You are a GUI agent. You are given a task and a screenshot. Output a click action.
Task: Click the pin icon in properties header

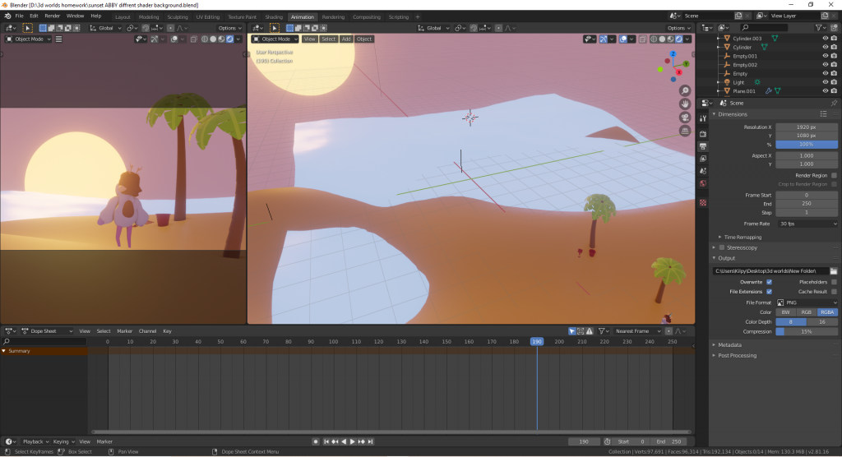click(834, 103)
